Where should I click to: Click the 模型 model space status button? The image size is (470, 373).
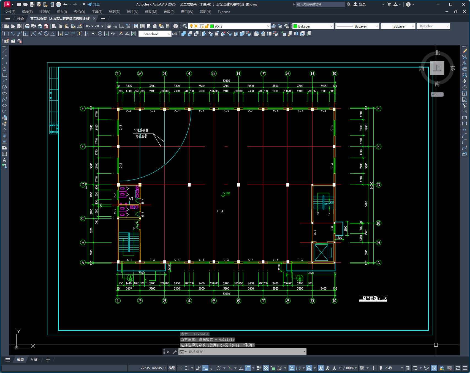point(172,368)
